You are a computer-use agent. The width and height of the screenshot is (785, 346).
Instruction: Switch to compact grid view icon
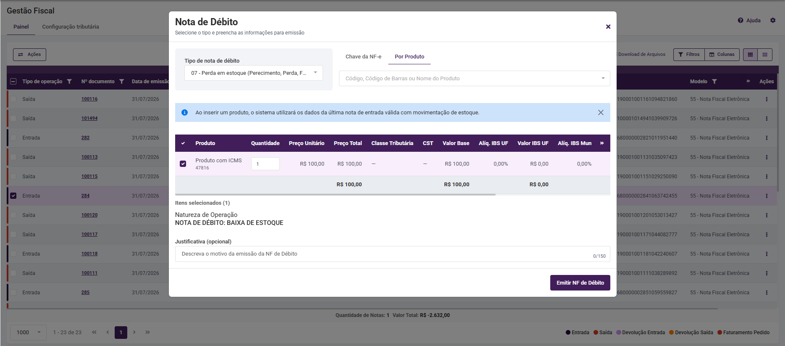point(750,54)
